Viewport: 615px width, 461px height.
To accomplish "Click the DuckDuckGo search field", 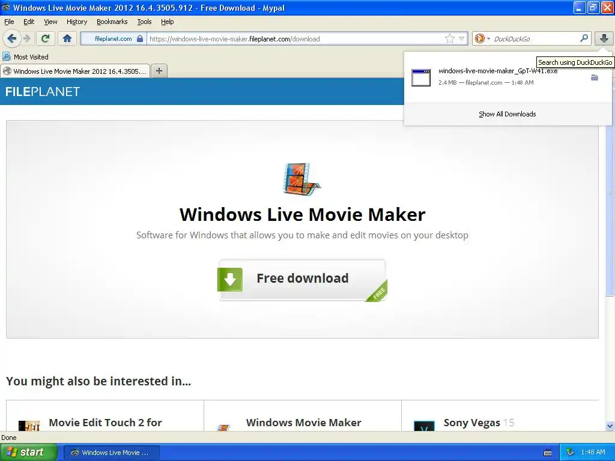I will tap(535, 38).
